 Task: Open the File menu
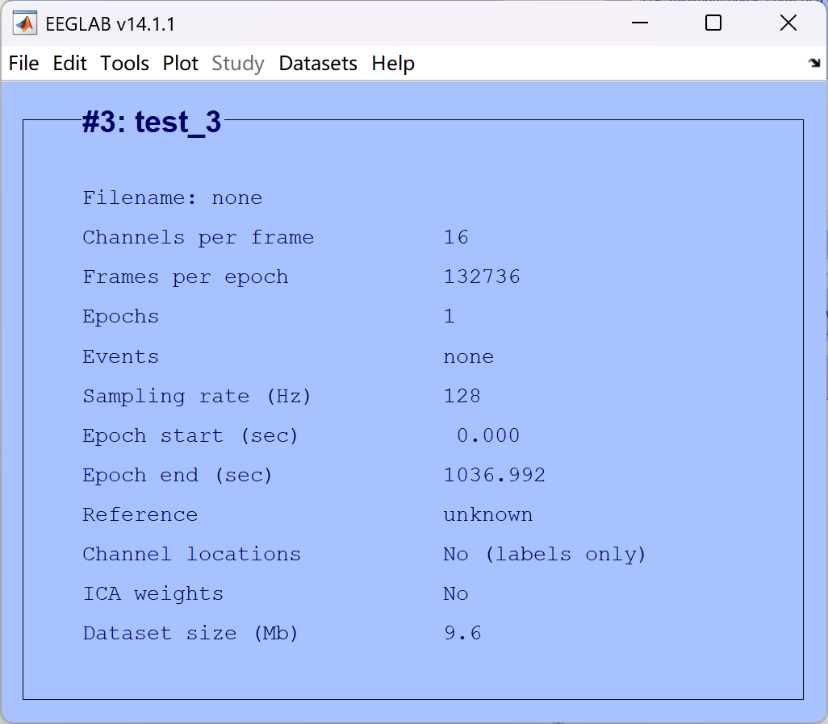coord(23,64)
